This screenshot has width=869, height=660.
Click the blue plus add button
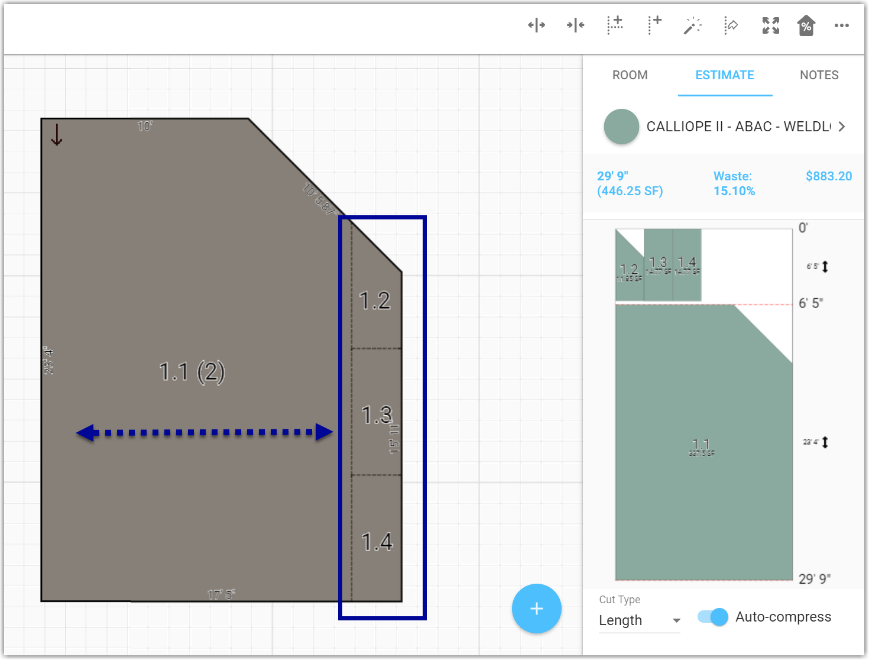pyautogui.click(x=537, y=609)
